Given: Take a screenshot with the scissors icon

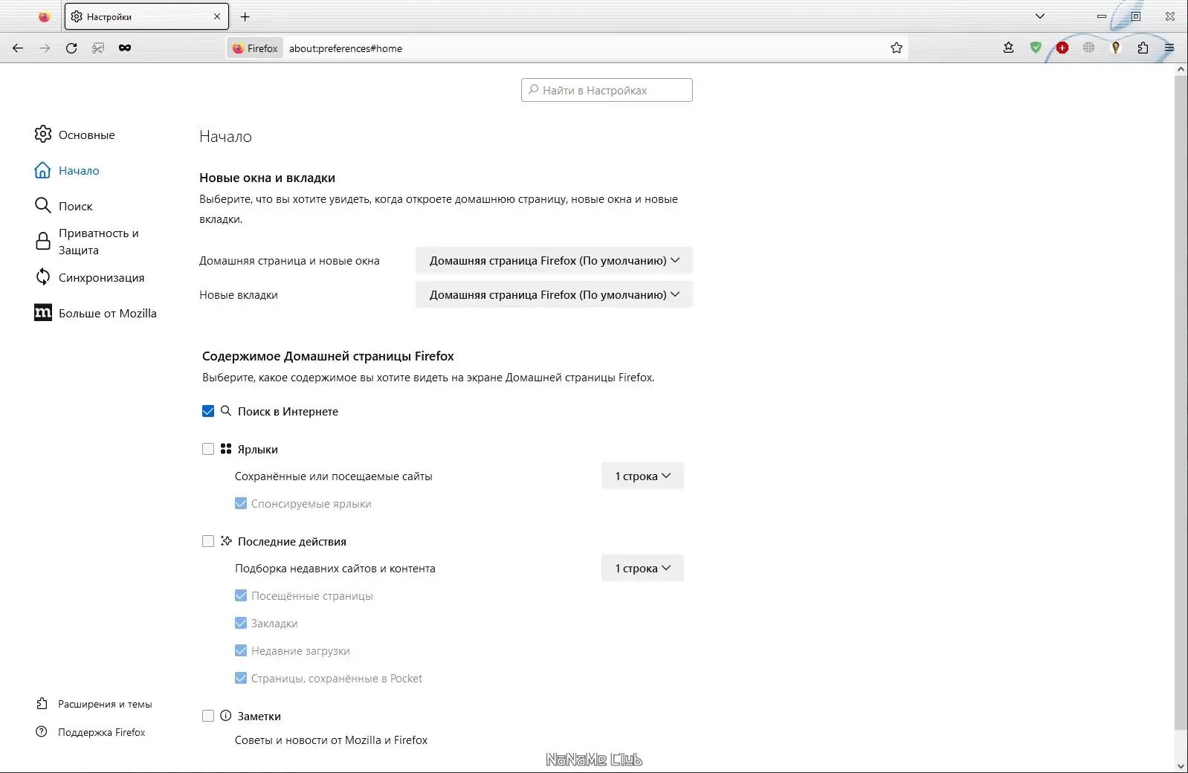Looking at the screenshot, I should click(x=98, y=48).
